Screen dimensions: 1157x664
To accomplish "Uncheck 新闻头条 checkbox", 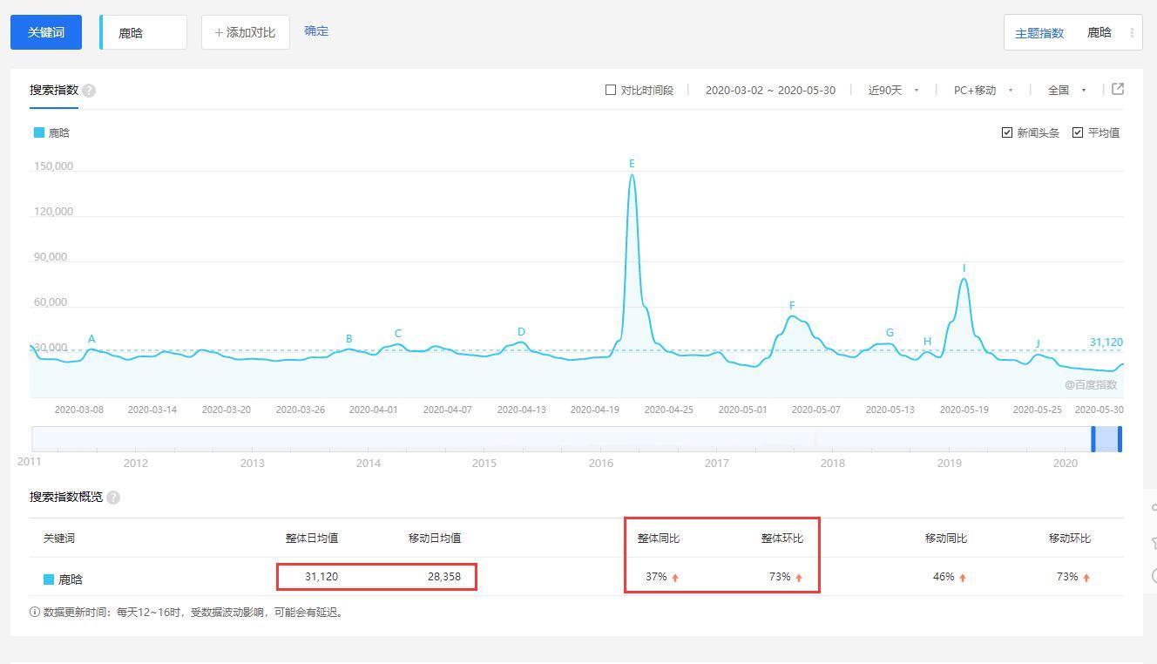I will (1007, 132).
